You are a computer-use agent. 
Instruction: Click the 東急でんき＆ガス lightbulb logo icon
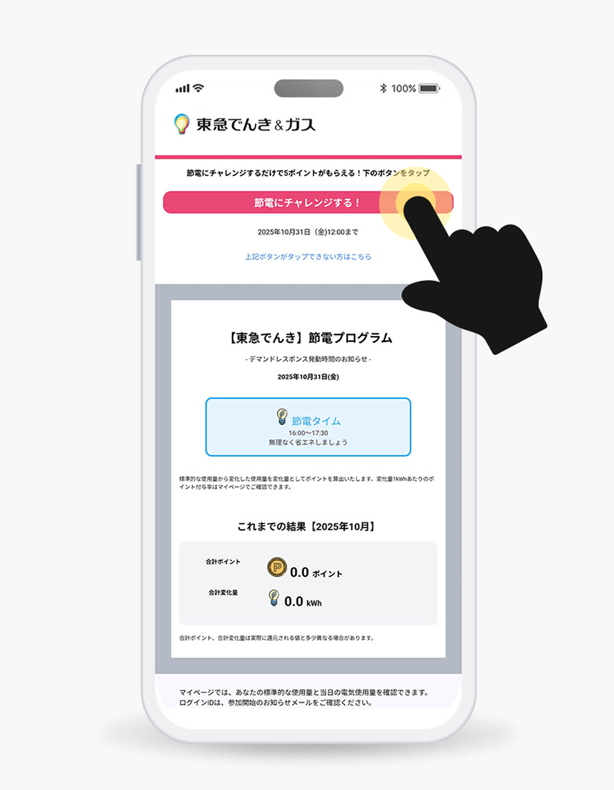coord(182,124)
